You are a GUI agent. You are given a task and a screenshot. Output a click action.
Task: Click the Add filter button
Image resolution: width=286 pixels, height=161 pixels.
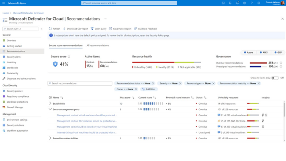pyautogui.click(x=149, y=89)
